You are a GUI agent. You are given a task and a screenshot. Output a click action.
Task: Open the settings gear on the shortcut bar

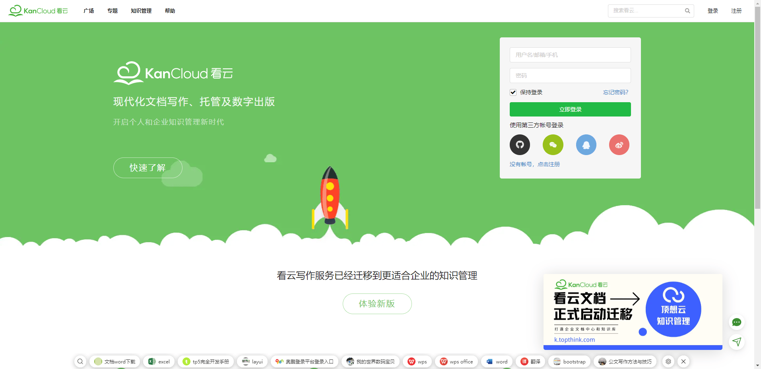[x=668, y=361]
